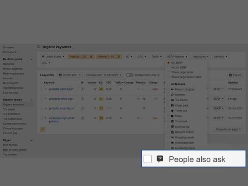Click the Adwords top icon
This screenshot has height=186, width=248.
click(172, 127)
